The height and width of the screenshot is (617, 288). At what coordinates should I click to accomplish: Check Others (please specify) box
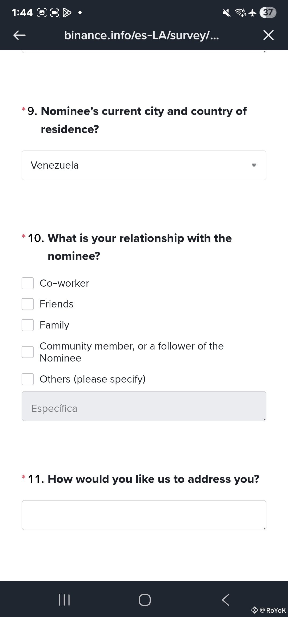(28, 379)
